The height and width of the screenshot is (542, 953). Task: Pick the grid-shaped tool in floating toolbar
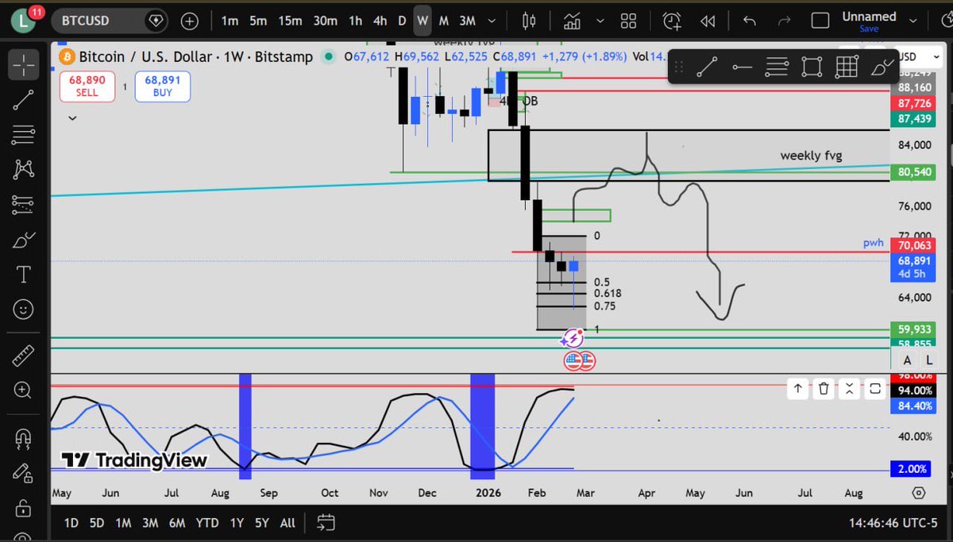[x=847, y=67]
